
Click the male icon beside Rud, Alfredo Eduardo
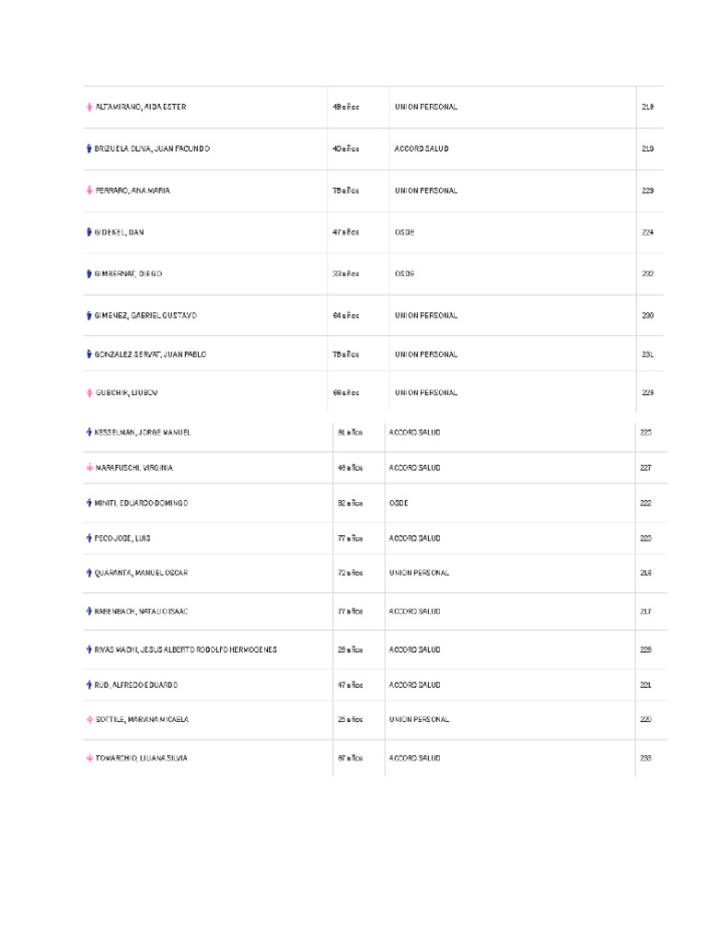[x=88, y=685]
